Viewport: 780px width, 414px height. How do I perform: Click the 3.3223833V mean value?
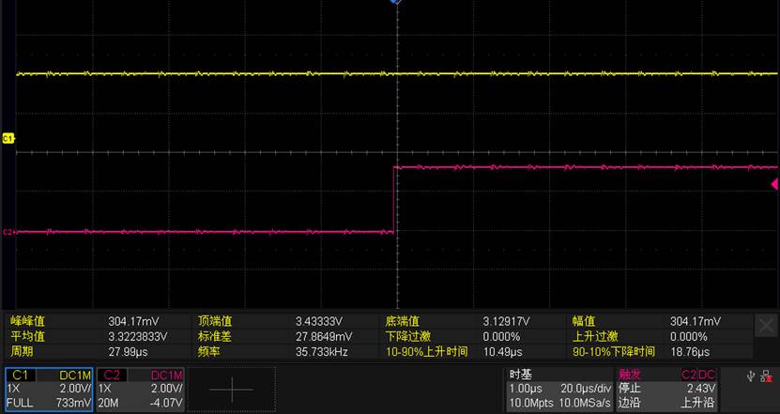tap(138, 337)
